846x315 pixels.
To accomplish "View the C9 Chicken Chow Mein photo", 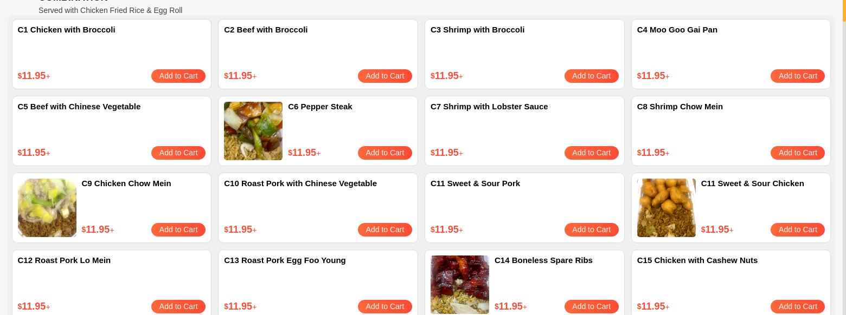I will pos(47,208).
